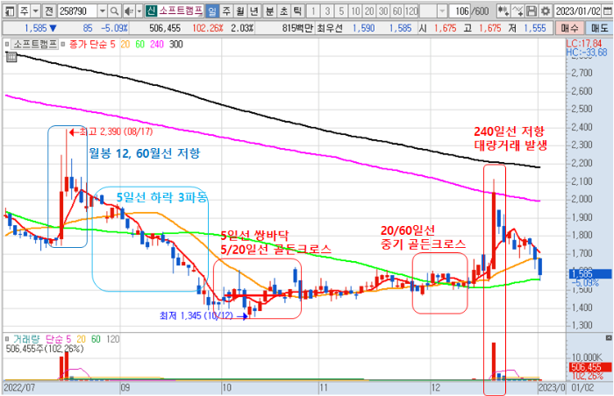
Task: Click change rate -5.09% in quote bar
Action: [x=114, y=28]
